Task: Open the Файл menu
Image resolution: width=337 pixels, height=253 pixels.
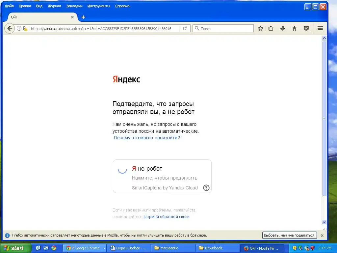Action: pos(9,6)
